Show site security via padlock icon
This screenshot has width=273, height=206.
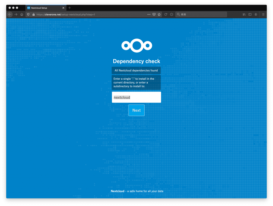(x=33, y=14)
